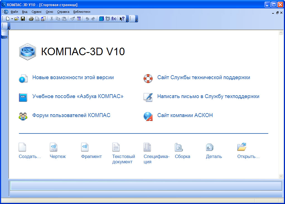This screenshot has width=285, height=204.
Task: Click the Сборка text label
Action: 182,156
